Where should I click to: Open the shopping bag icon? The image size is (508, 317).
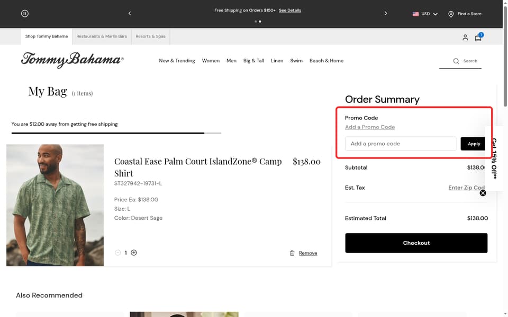(x=478, y=37)
